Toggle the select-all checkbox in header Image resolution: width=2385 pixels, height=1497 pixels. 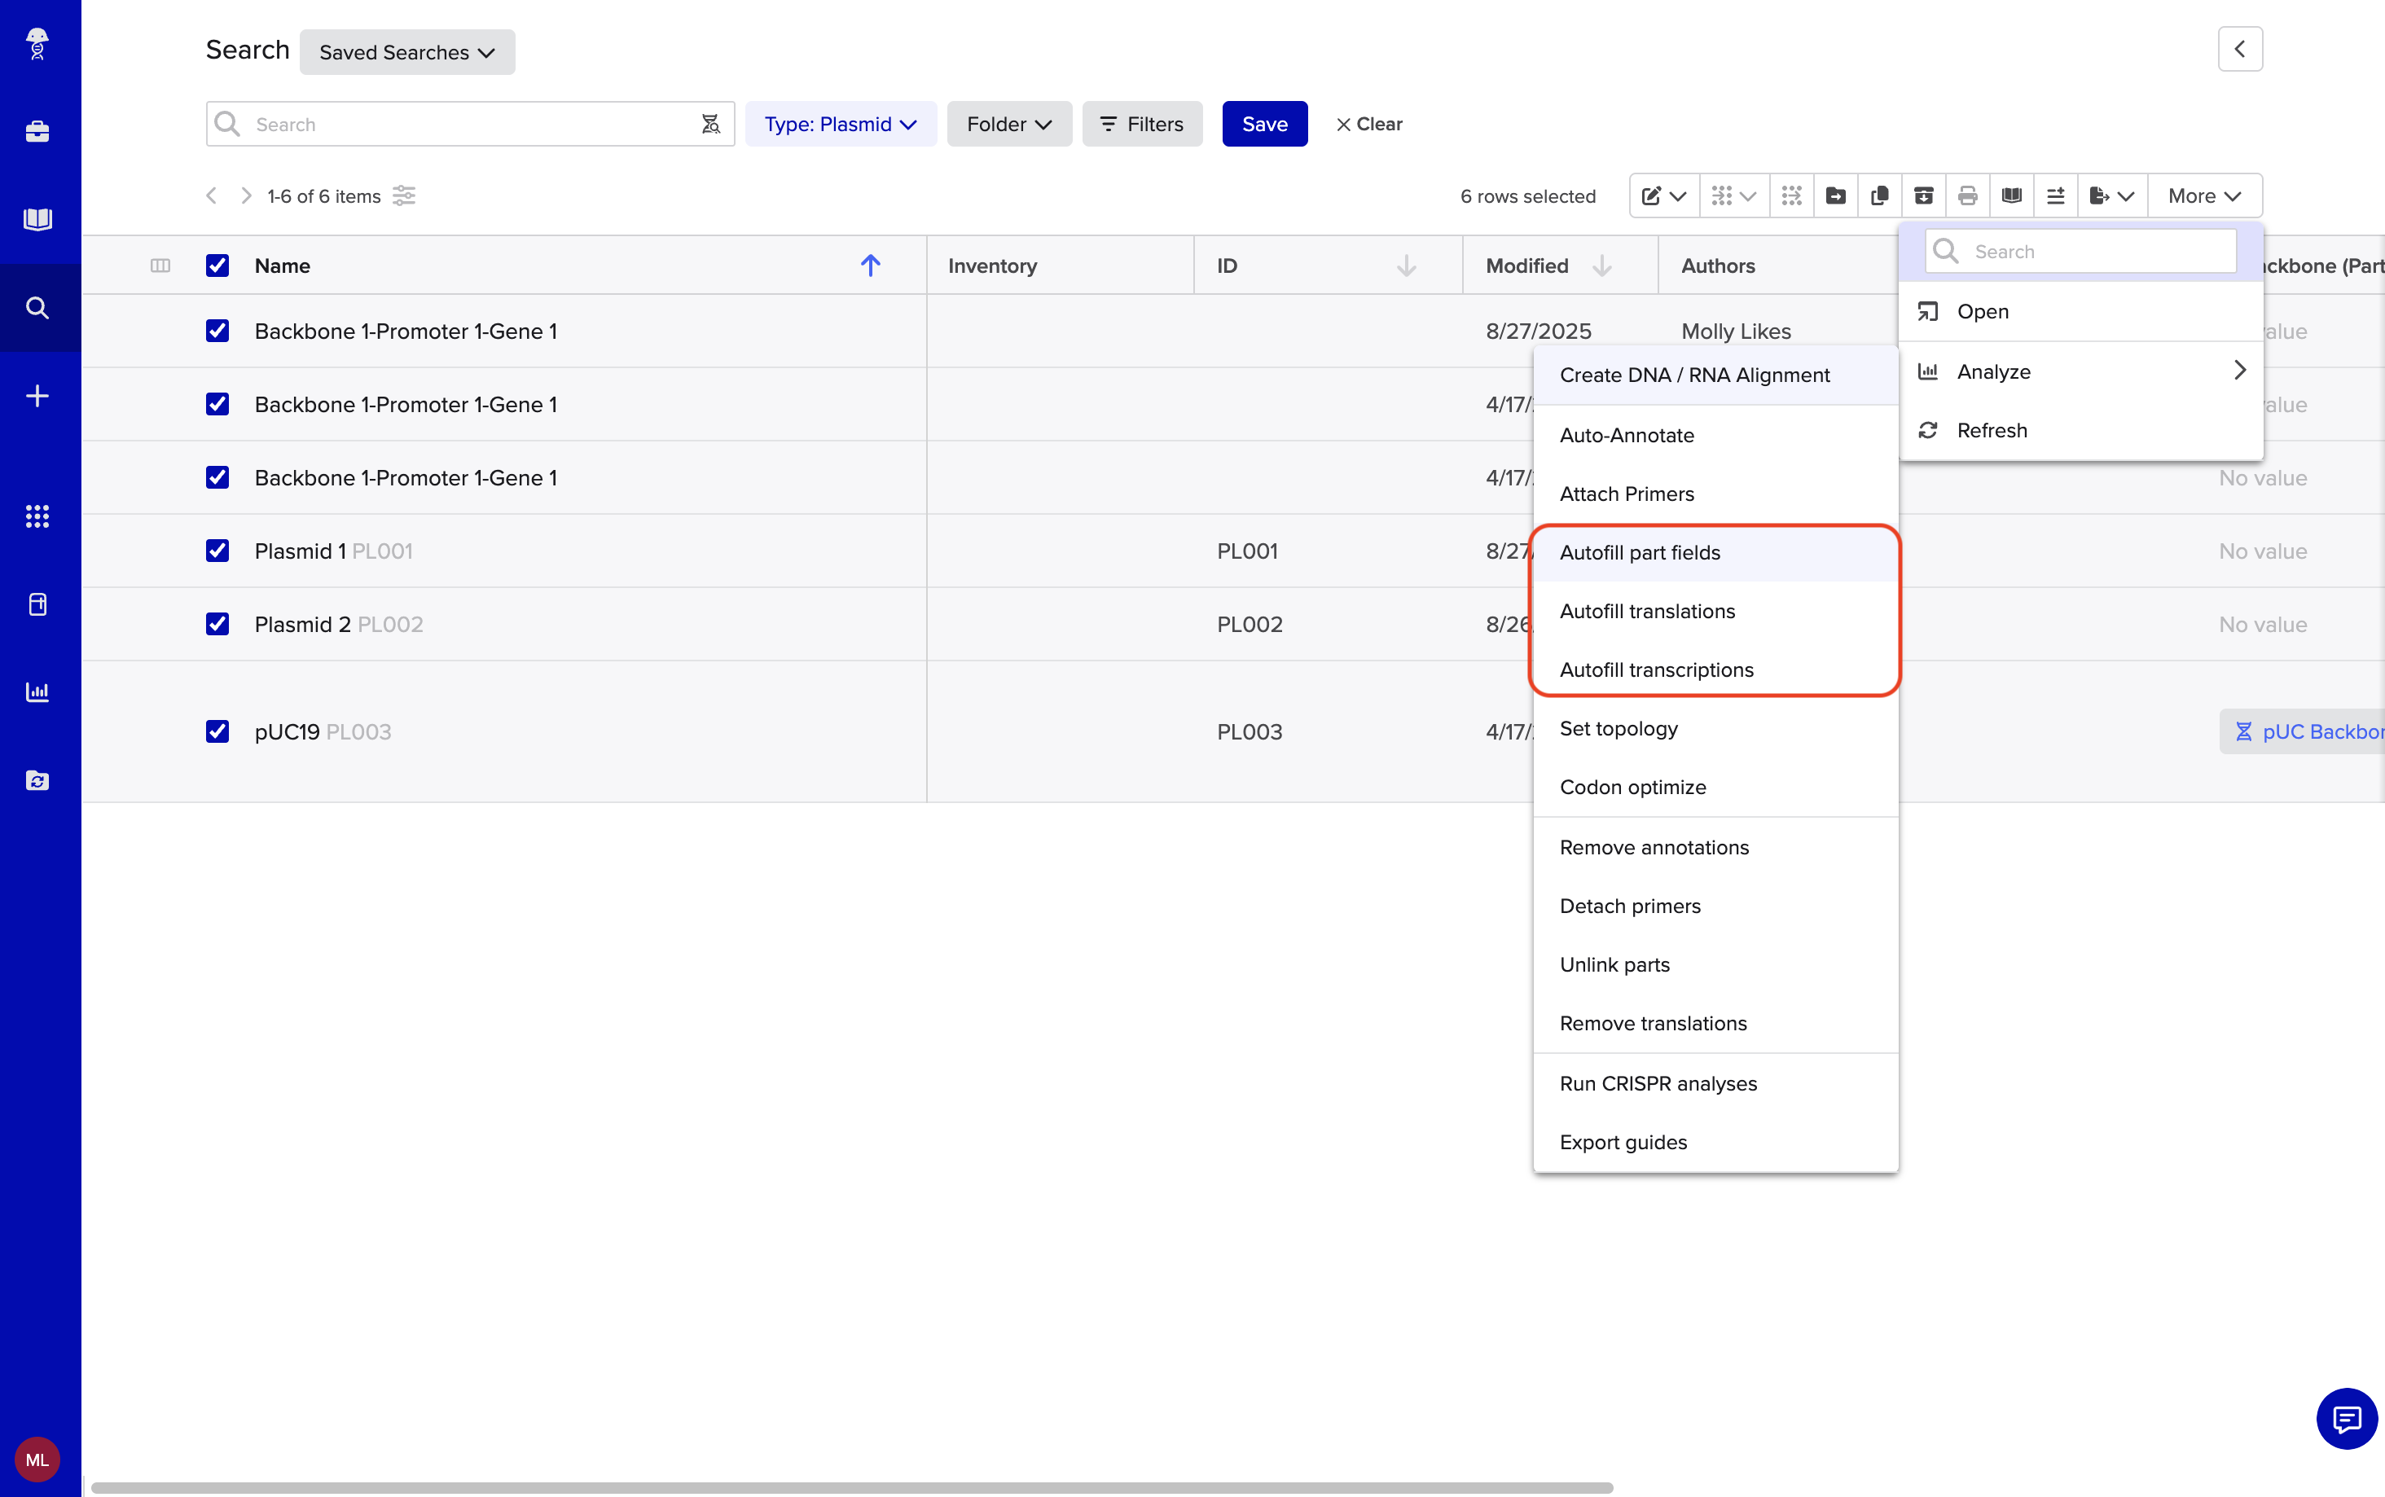(x=217, y=266)
